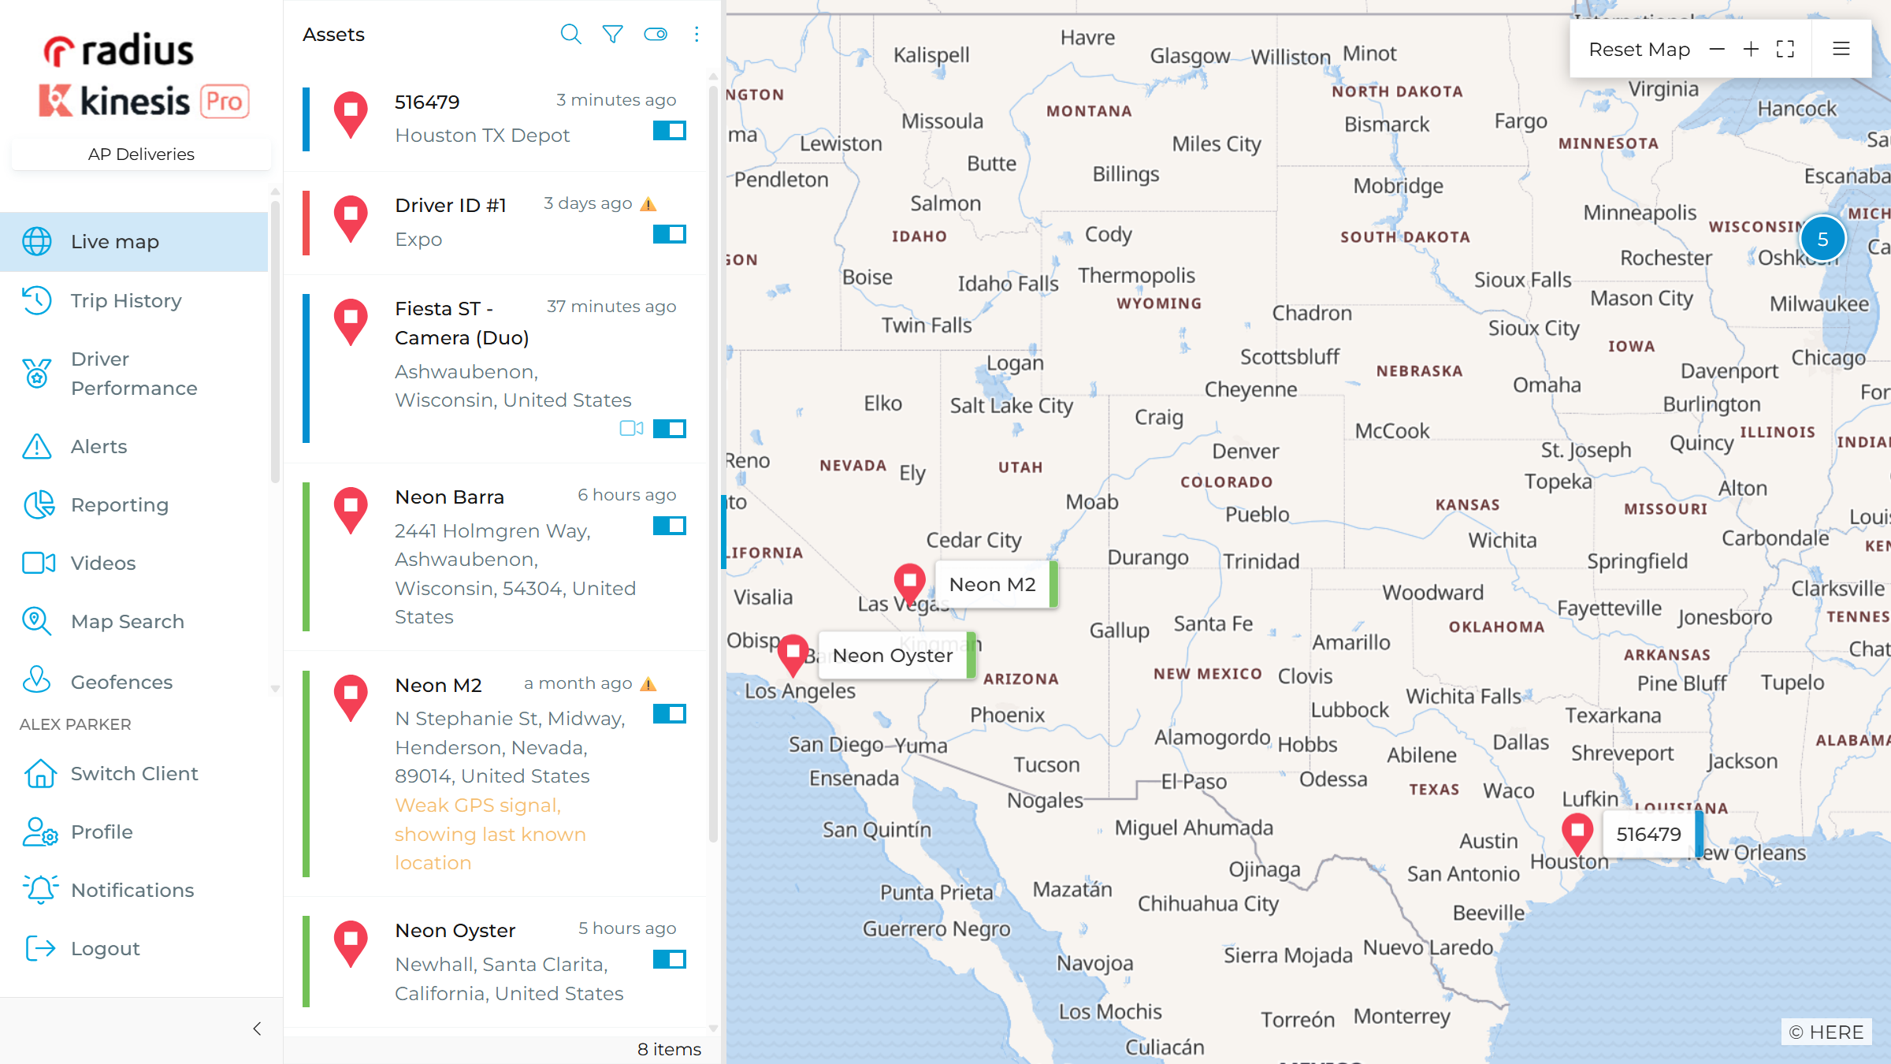This screenshot has width=1891, height=1064.
Task: Open the assets search icon
Action: [x=570, y=34]
